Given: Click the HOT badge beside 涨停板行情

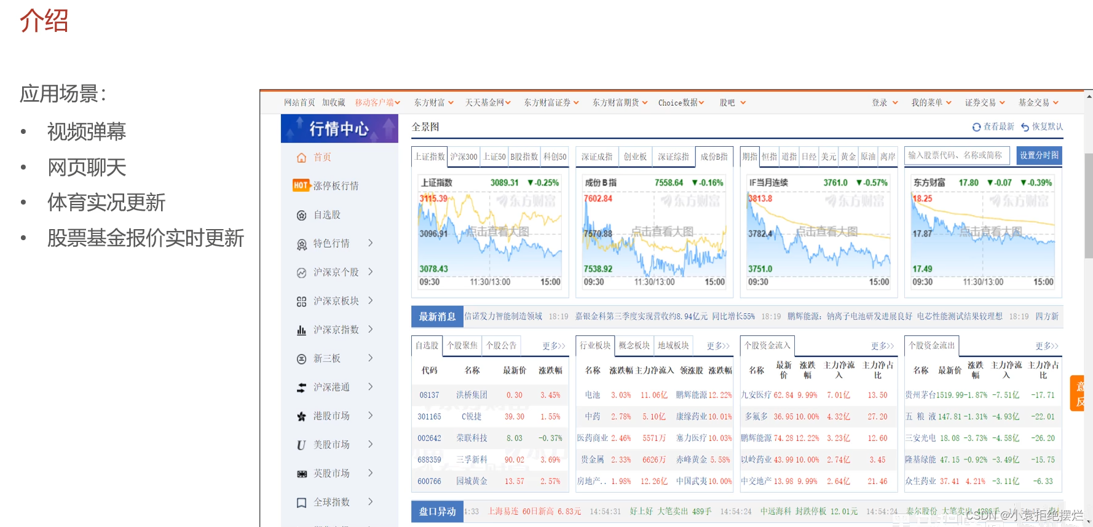Looking at the screenshot, I should 301,185.
